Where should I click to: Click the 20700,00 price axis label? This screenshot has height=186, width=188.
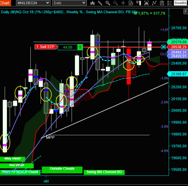point(179,28)
